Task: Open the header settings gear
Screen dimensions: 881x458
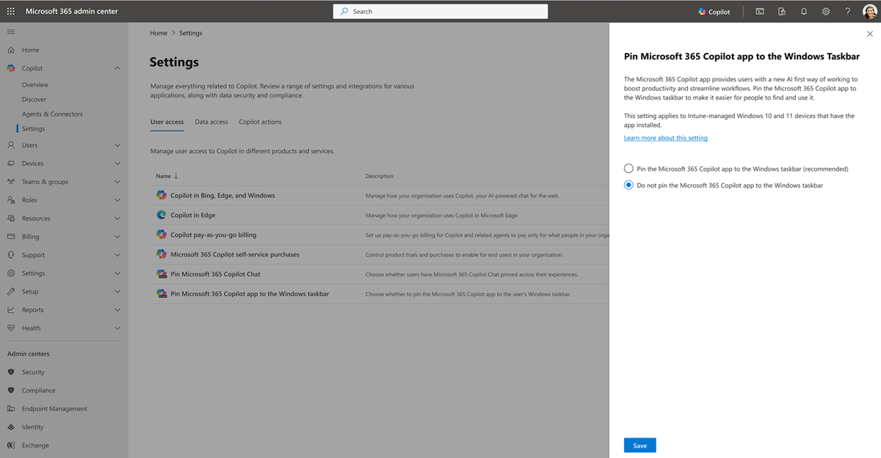Action: [x=826, y=12]
